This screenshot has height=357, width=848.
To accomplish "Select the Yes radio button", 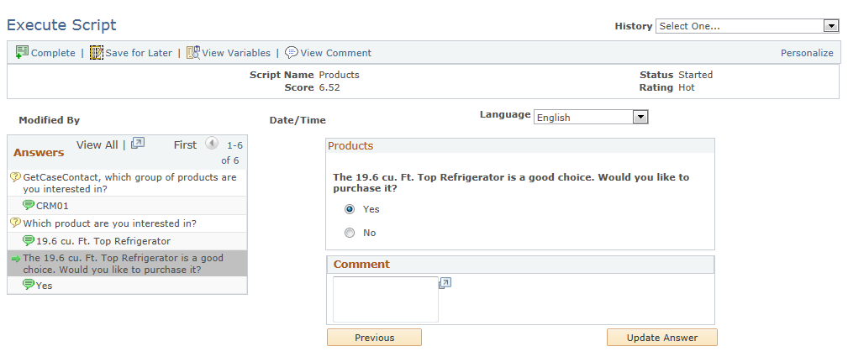I will coord(350,209).
